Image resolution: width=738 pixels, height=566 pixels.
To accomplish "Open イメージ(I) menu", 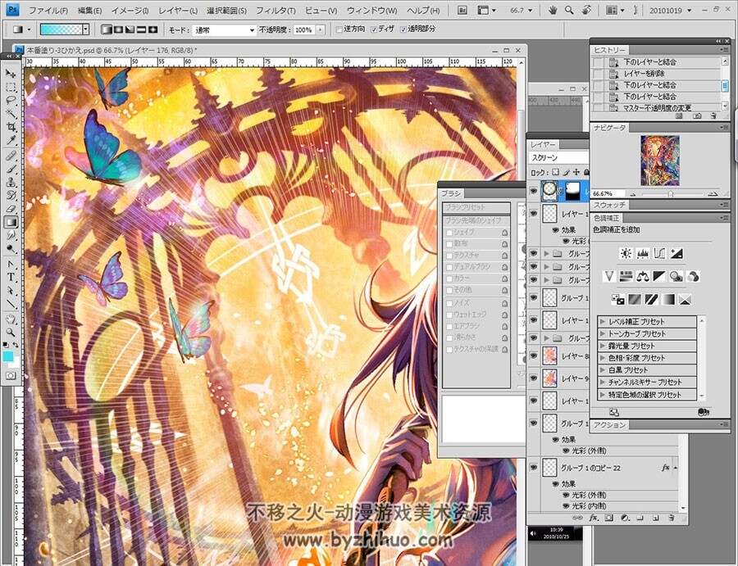I will tap(130, 10).
